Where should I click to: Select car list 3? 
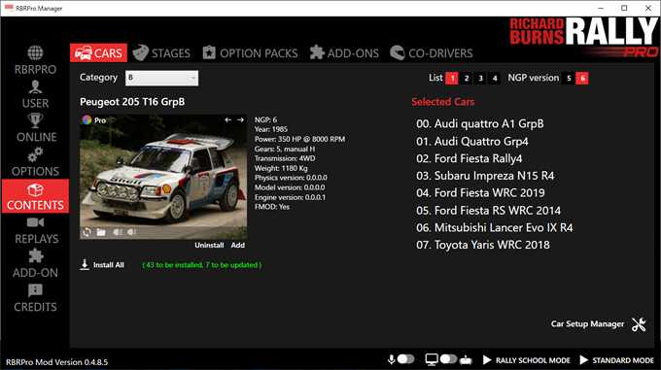pyautogui.click(x=480, y=78)
